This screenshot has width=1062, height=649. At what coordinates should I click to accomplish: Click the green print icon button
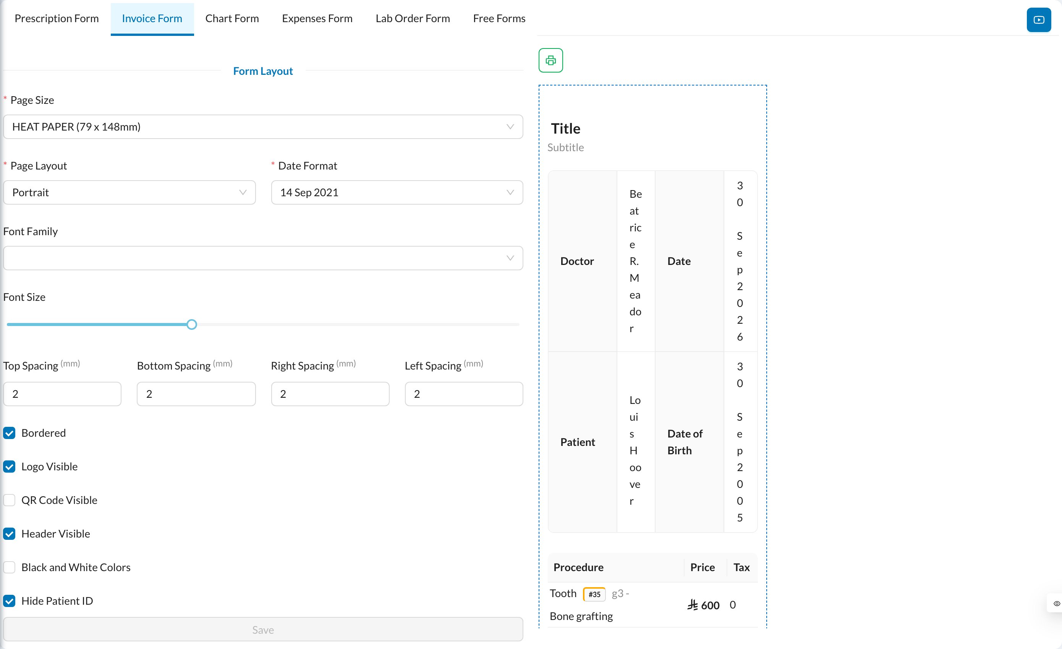[x=550, y=60]
